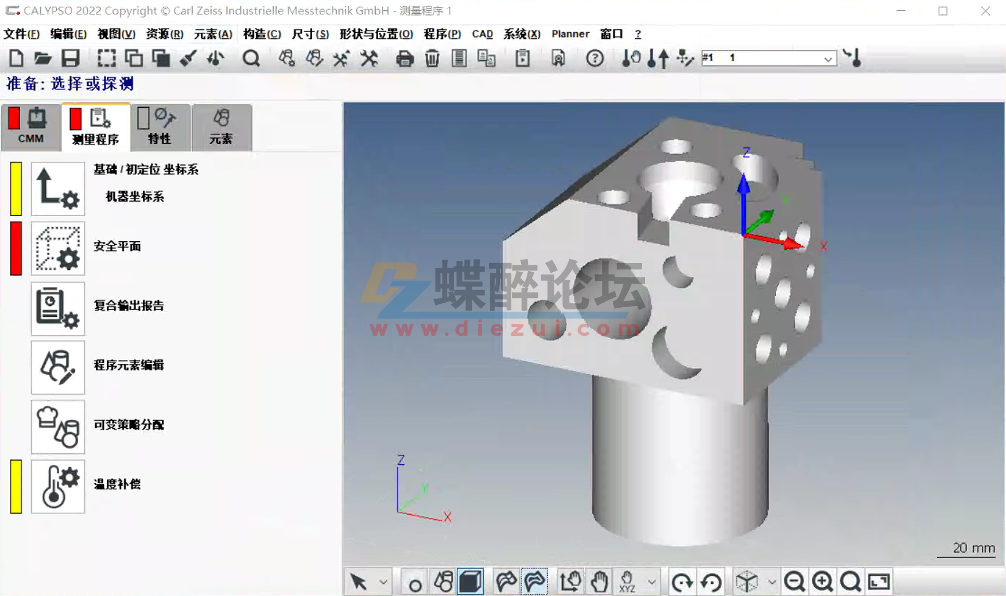Click the printer icon in the toolbar
Viewport: 1006px width, 596px height.
(x=405, y=58)
